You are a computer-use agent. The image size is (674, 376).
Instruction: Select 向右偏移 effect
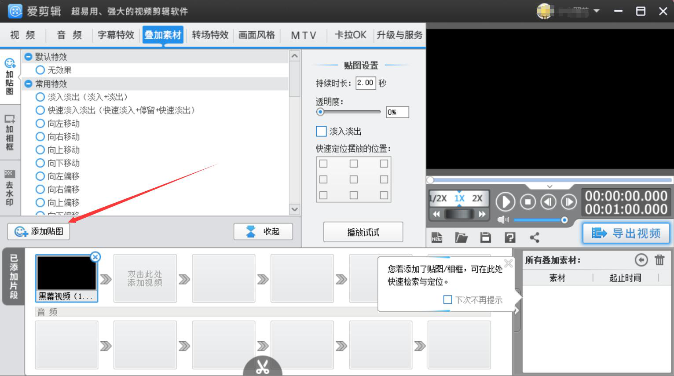[40, 189]
